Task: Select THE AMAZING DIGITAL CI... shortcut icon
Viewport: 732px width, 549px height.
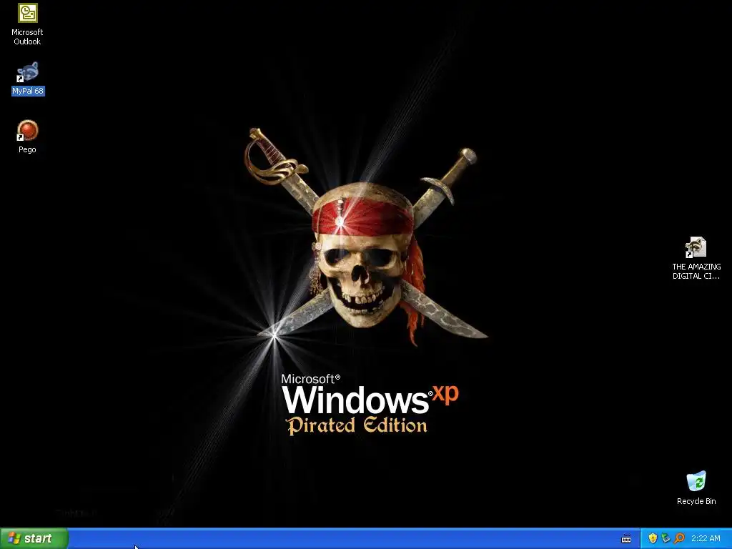Action: (x=696, y=258)
